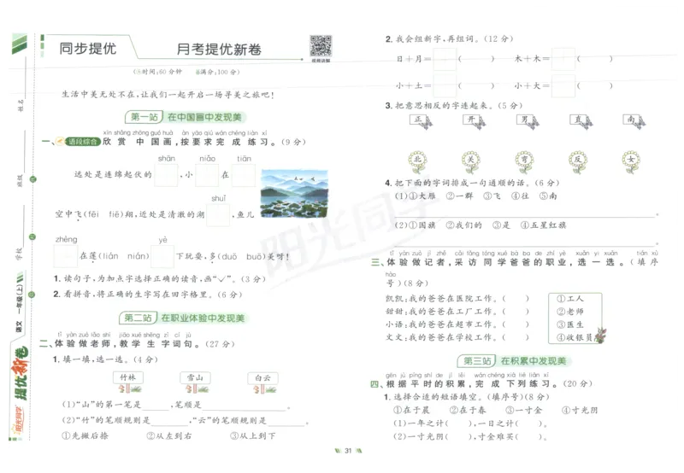Image resolution: width=684 pixels, height=473 pixels.
Task: Click the word ①国旗
Action: pyautogui.click(x=422, y=225)
